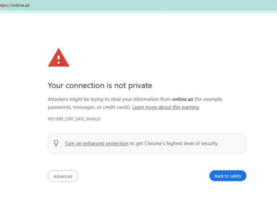Go back to safety
The height and width of the screenshot is (205, 277).
tap(227, 176)
